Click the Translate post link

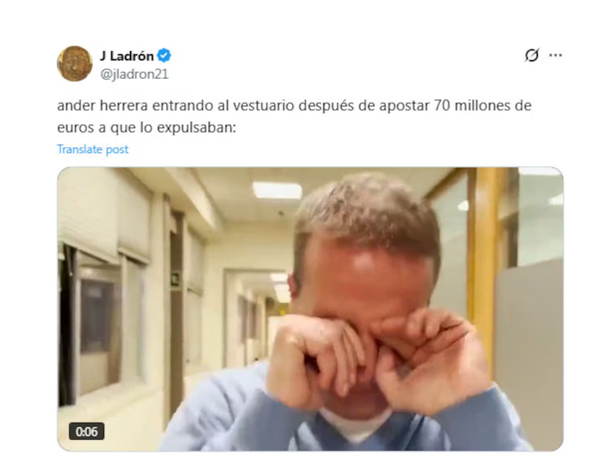click(93, 150)
